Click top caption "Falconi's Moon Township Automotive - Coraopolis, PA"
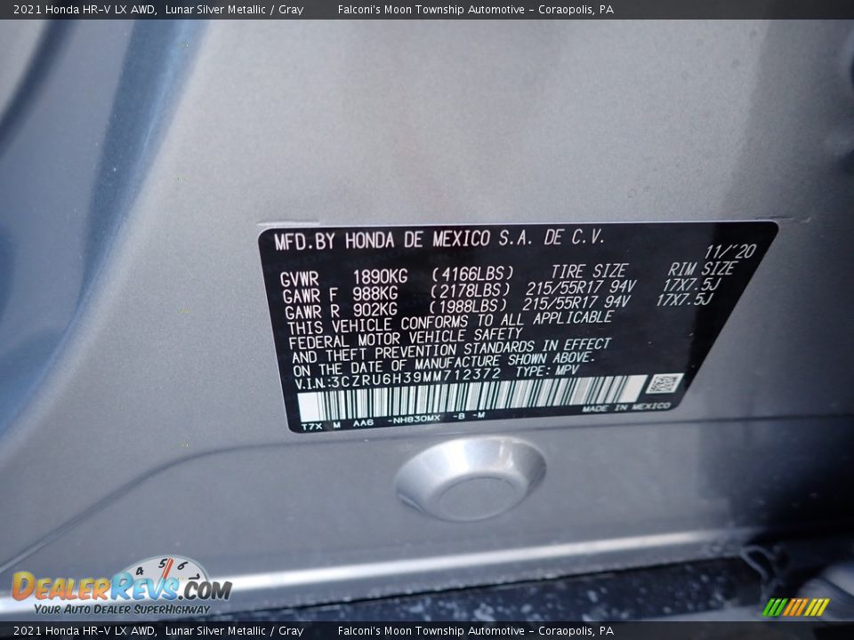 click(x=475, y=9)
